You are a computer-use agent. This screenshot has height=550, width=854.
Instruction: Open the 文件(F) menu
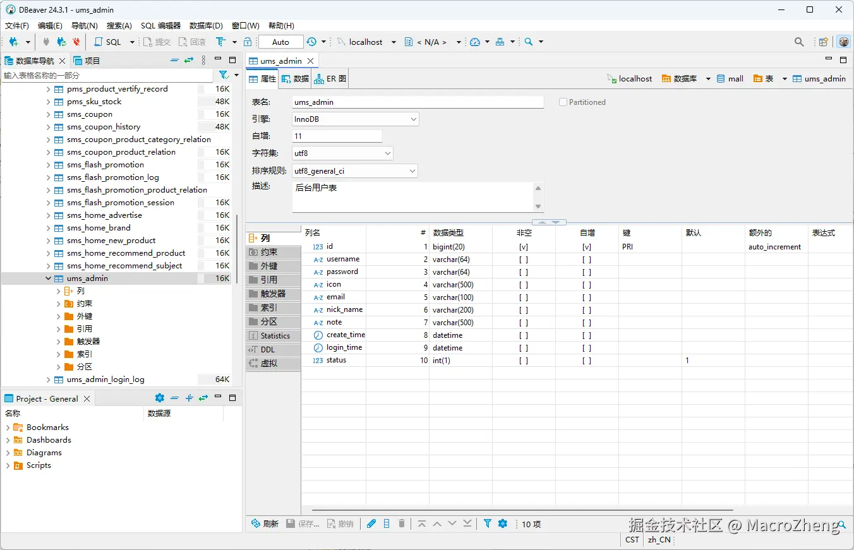17,26
